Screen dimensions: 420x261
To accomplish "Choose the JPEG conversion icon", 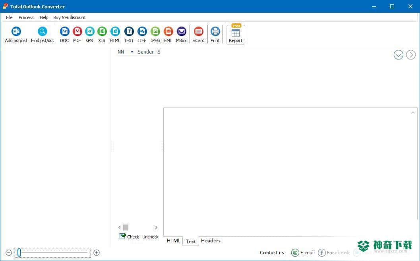I will pyautogui.click(x=155, y=32).
